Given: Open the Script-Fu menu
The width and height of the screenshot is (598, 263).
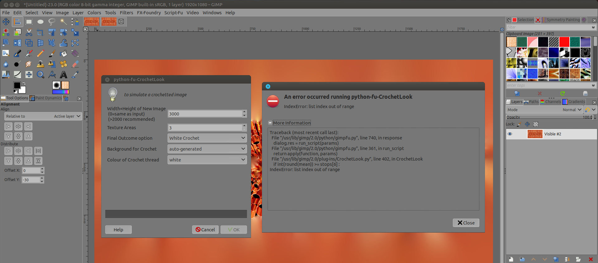Looking at the screenshot, I should (173, 13).
